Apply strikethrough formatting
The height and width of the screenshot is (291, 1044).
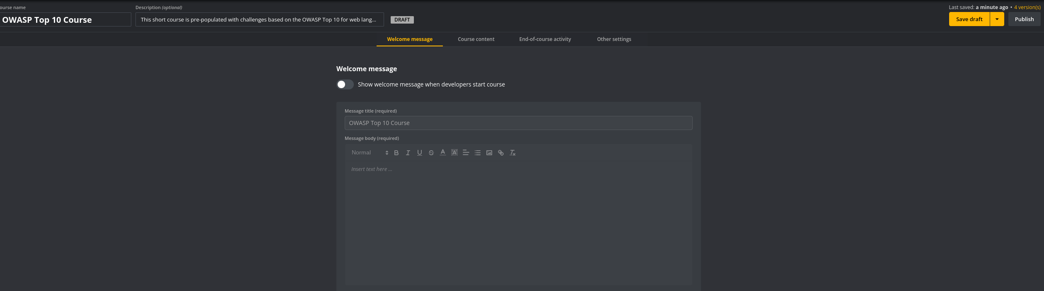pos(431,153)
